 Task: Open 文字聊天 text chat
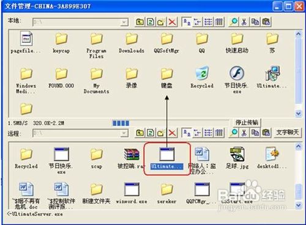[x=288, y=133]
